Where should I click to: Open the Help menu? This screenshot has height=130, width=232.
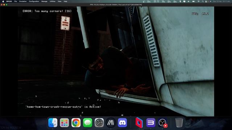(x=65, y=1)
